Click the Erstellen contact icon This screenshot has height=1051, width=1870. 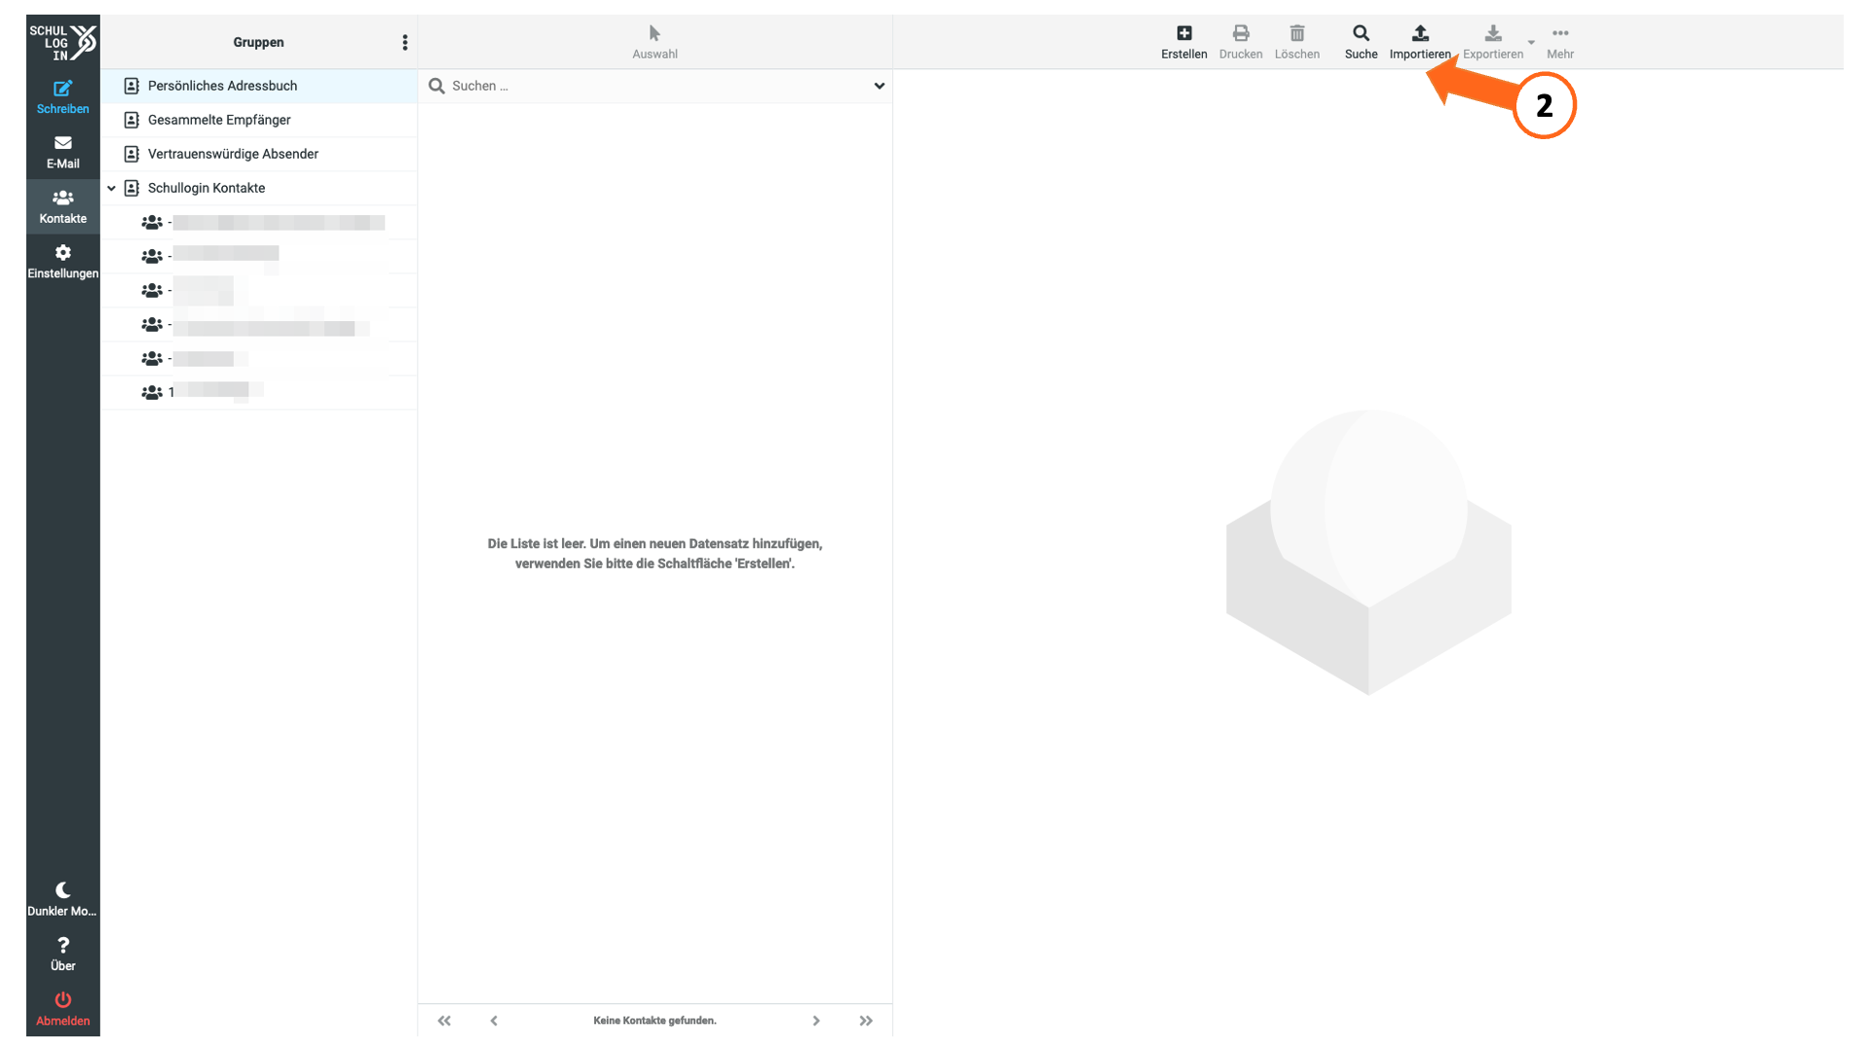tap(1184, 33)
